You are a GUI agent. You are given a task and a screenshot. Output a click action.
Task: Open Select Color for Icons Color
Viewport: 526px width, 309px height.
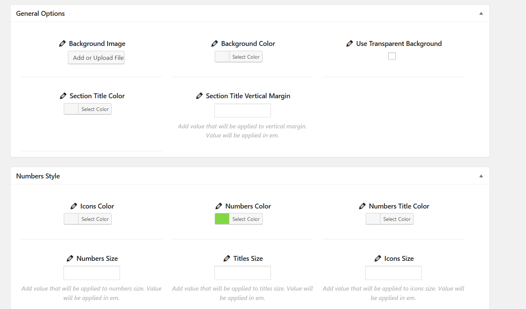pyautogui.click(x=95, y=219)
